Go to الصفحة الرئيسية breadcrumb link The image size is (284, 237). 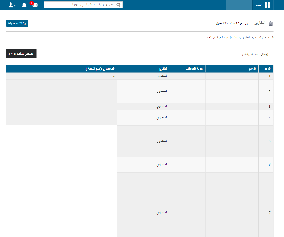click(x=264, y=38)
